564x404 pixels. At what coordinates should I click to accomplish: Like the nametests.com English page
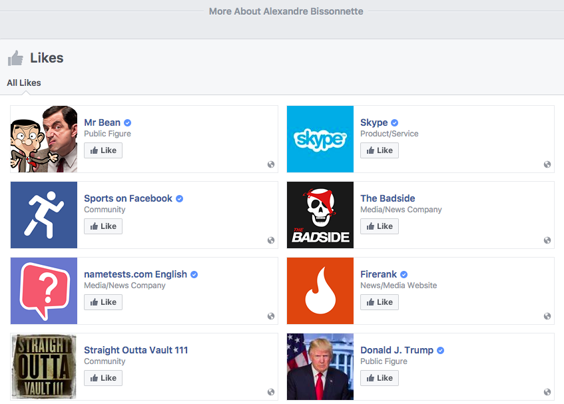(x=103, y=302)
